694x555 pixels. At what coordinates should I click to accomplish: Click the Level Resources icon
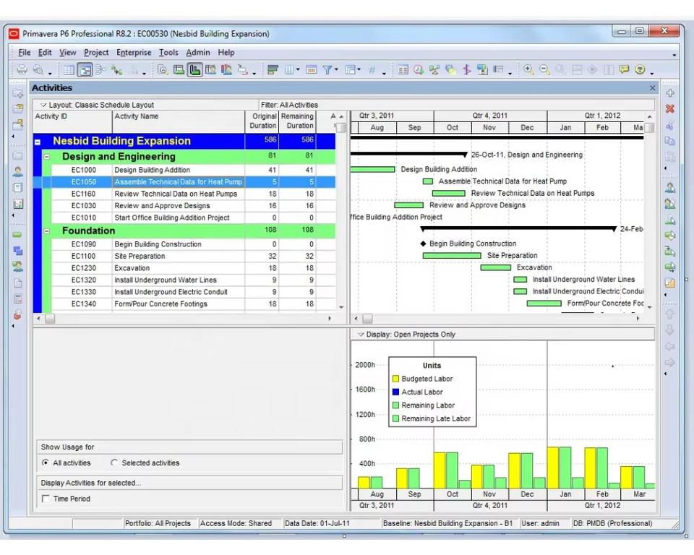pos(434,69)
